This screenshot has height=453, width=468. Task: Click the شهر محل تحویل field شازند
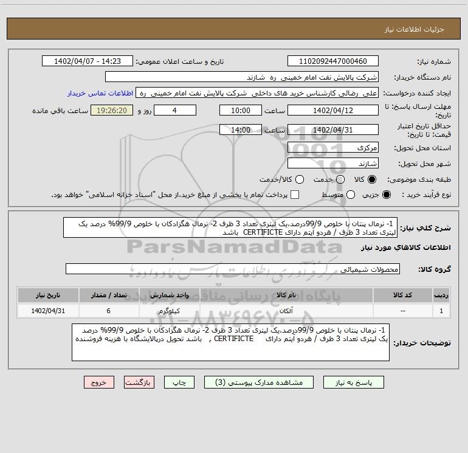point(333,163)
